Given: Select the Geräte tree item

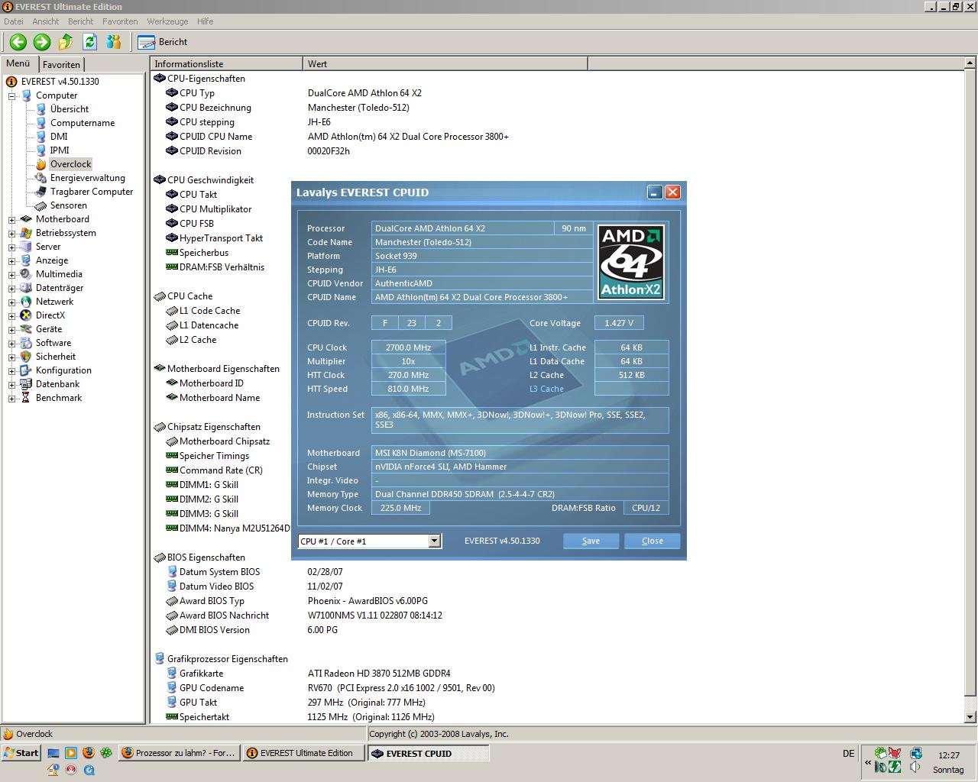Looking at the screenshot, I should [x=49, y=329].
